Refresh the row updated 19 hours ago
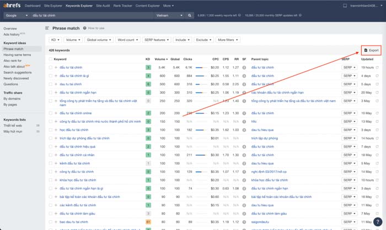The height and width of the screenshot is (230, 386). (377, 67)
